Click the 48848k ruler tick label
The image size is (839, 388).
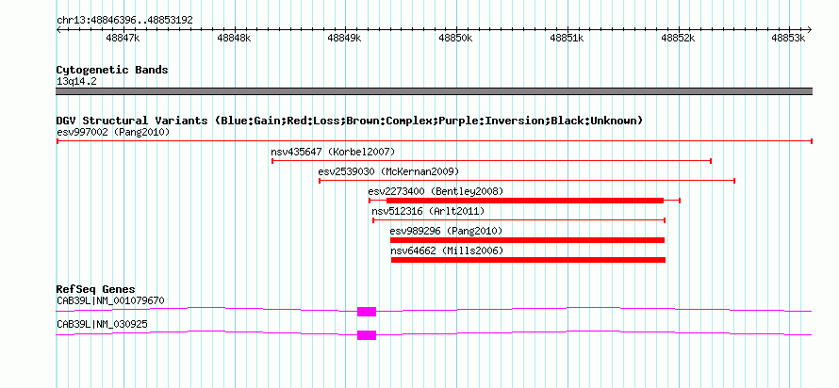(x=234, y=38)
